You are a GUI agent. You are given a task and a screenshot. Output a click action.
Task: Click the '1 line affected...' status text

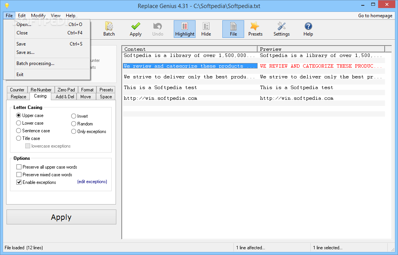[x=251, y=248]
